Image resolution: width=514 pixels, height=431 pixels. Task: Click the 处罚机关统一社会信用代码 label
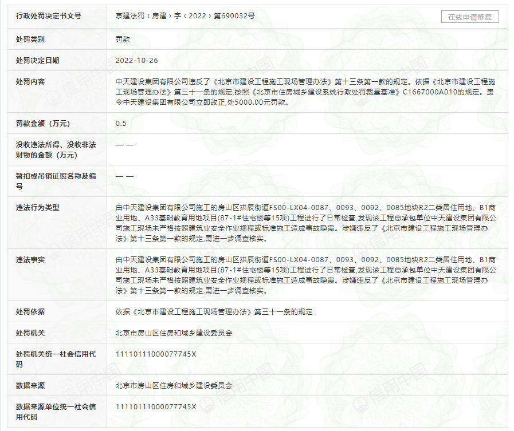56,359
